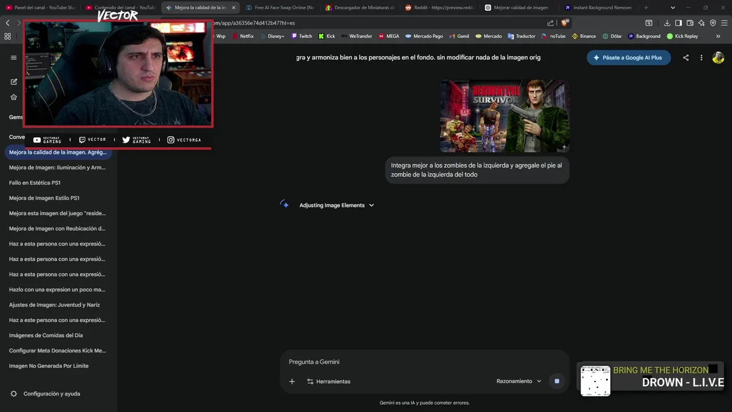The image size is (732, 412).
Task: Open the Herramientas tools menu
Action: coord(328,381)
